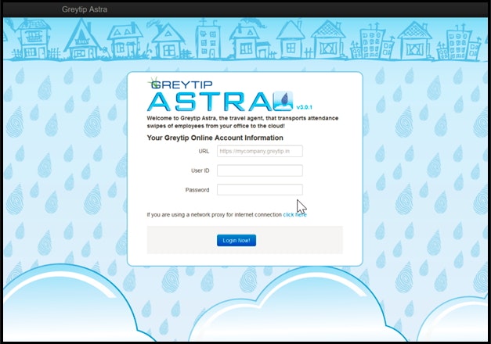The height and width of the screenshot is (344, 491).
Task: Click the URL field label
Action: [204, 152]
